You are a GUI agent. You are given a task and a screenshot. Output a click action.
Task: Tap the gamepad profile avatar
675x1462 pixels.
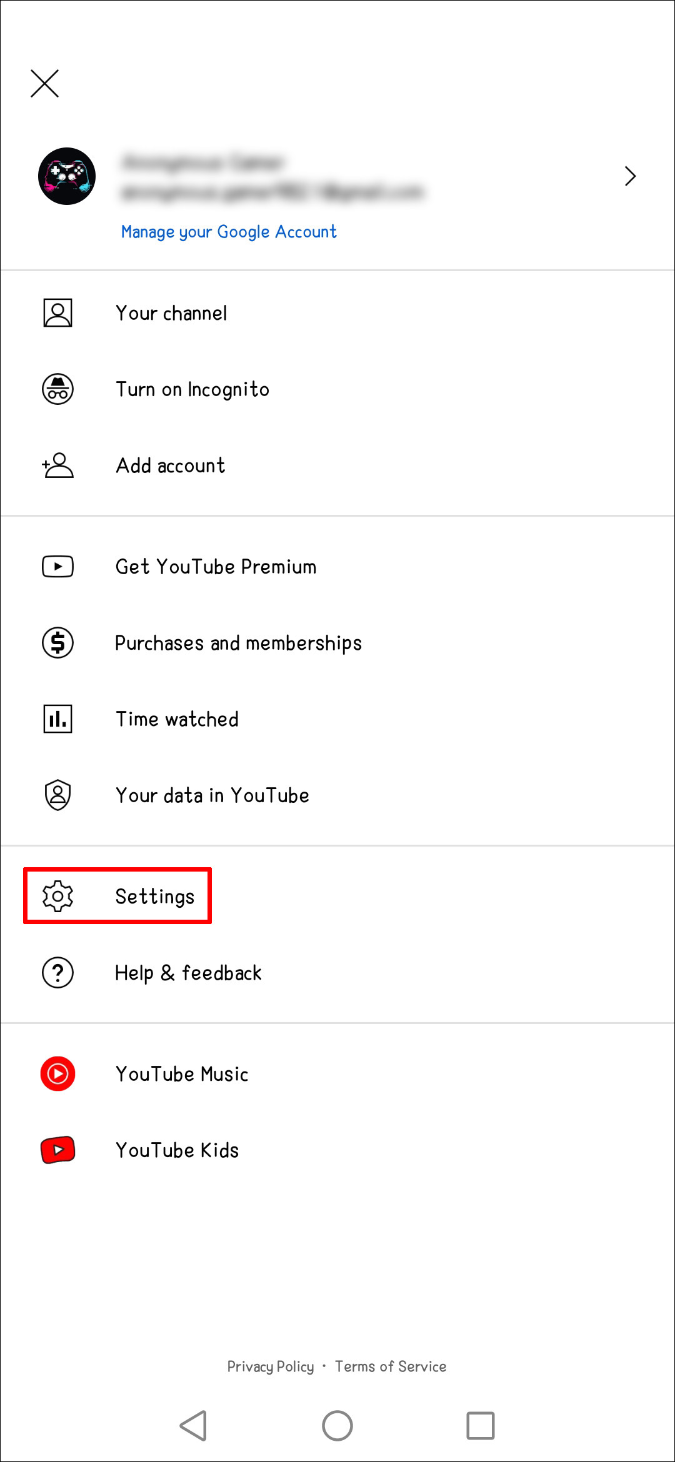pos(67,176)
